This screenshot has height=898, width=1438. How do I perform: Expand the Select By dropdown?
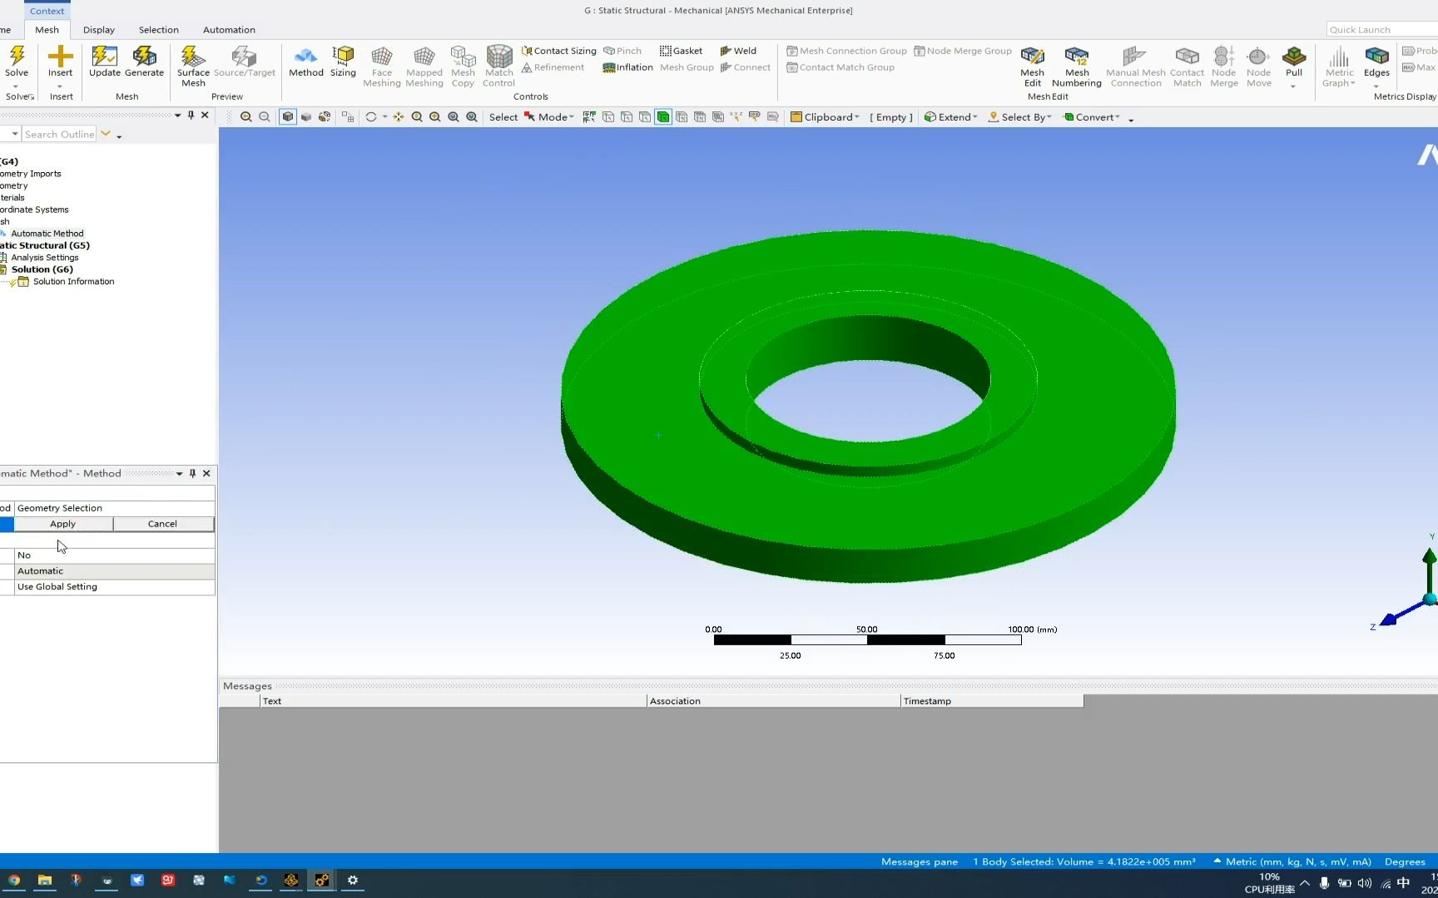coord(1019,116)
